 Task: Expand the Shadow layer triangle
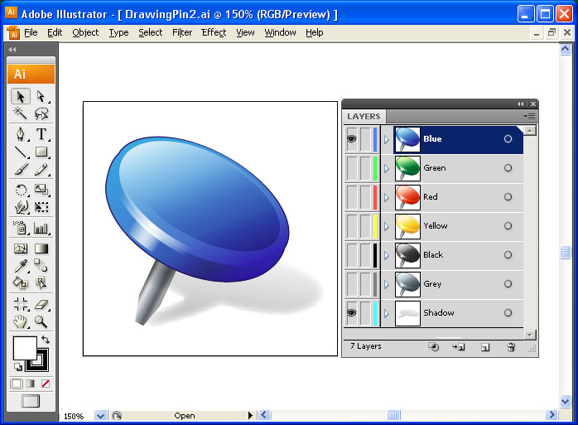click(x=387, y=313)
